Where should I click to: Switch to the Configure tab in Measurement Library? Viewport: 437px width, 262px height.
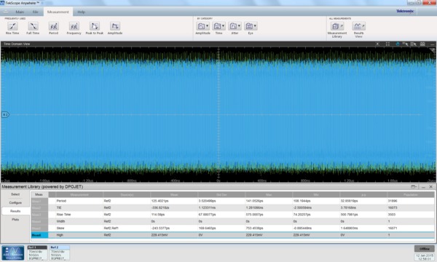point(15,203)
